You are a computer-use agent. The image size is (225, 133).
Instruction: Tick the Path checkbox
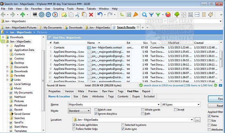point(142,114)
